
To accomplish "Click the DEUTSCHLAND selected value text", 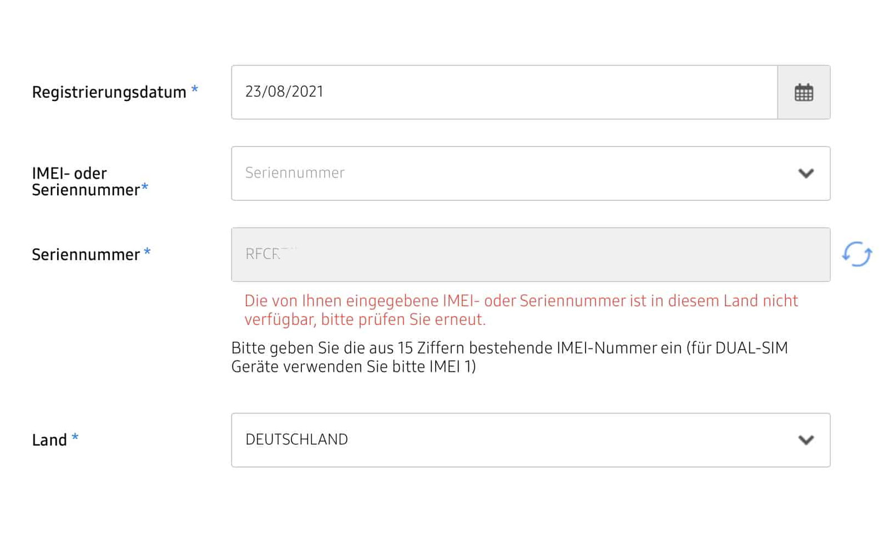I will (x=296, y=440).
